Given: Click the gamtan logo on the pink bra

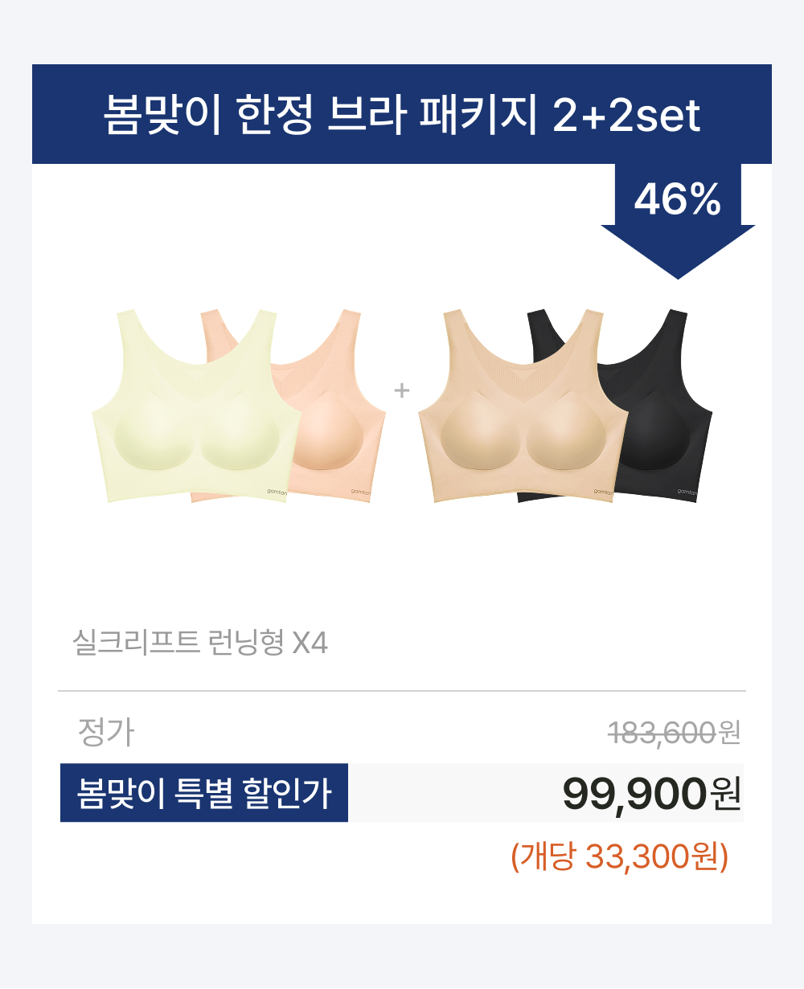Looking at the screenshot, I should (360, 491).
